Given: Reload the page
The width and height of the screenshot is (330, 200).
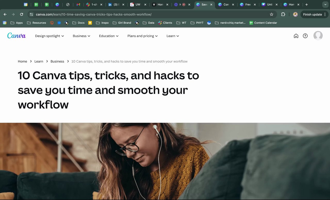Looking at the screenshot, I should click(22, 14).
